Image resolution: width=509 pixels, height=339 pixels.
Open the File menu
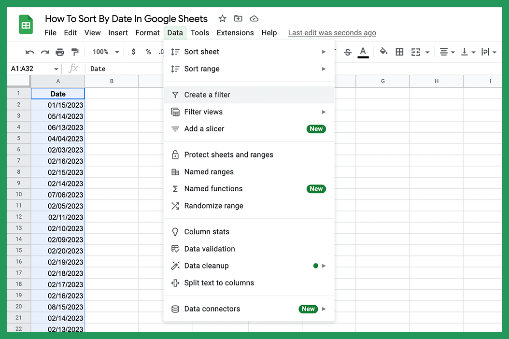(50, 33)
